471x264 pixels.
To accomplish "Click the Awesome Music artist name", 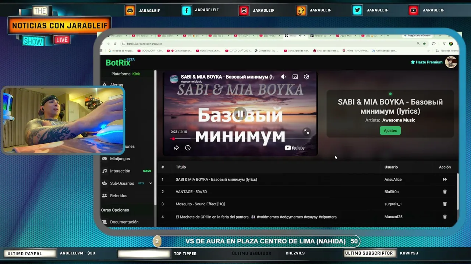I will [399, 120].
